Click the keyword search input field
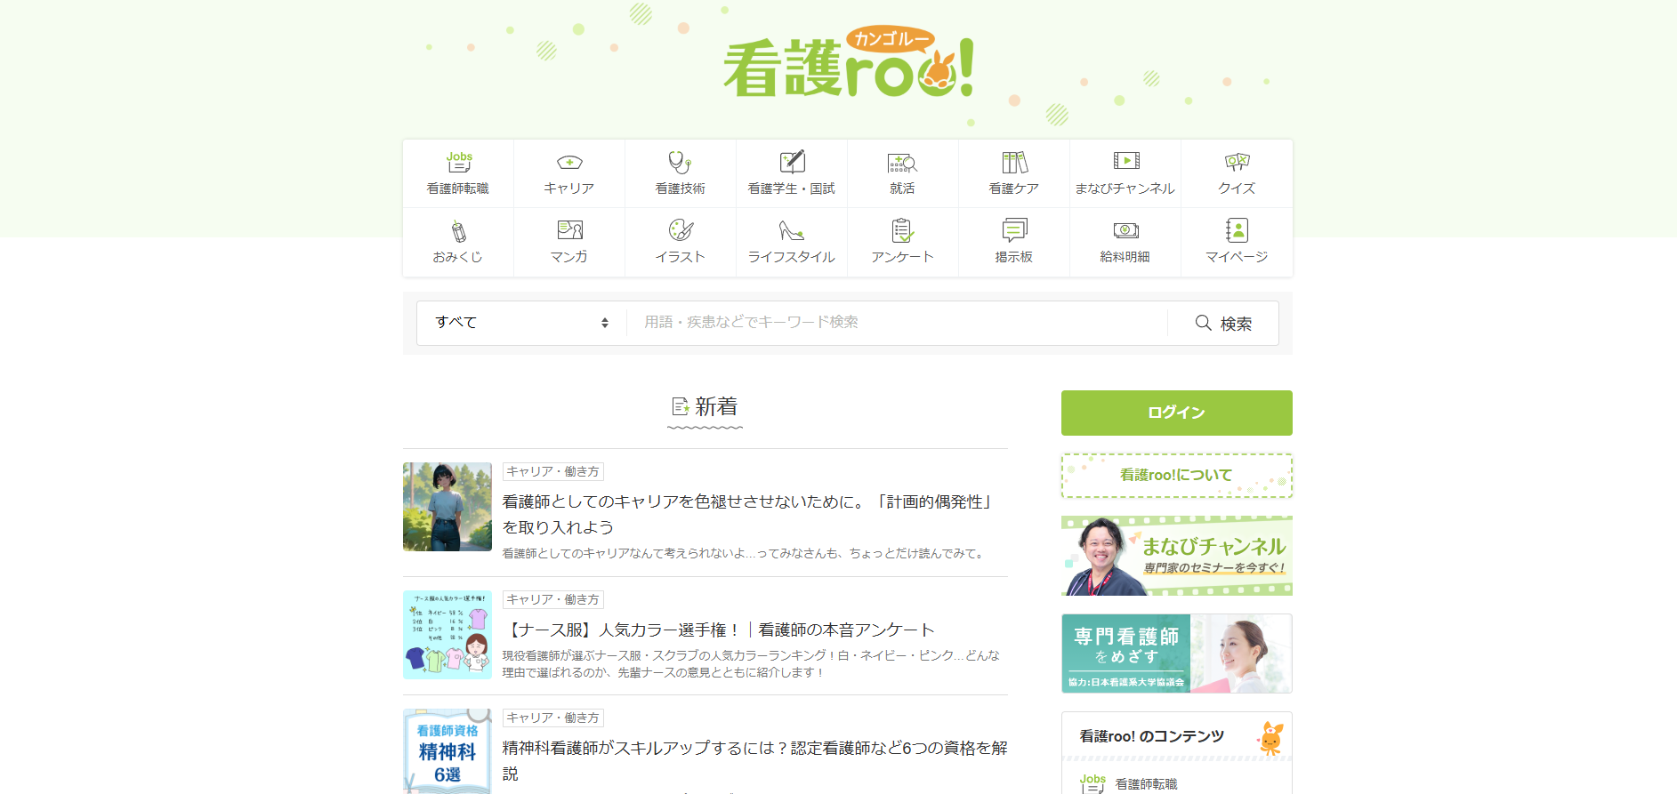The image size is (1677, 794). coord(897,323)
